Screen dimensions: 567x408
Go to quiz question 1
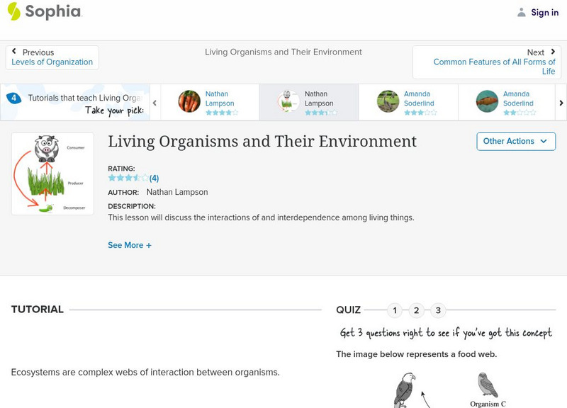coord(395,310)
